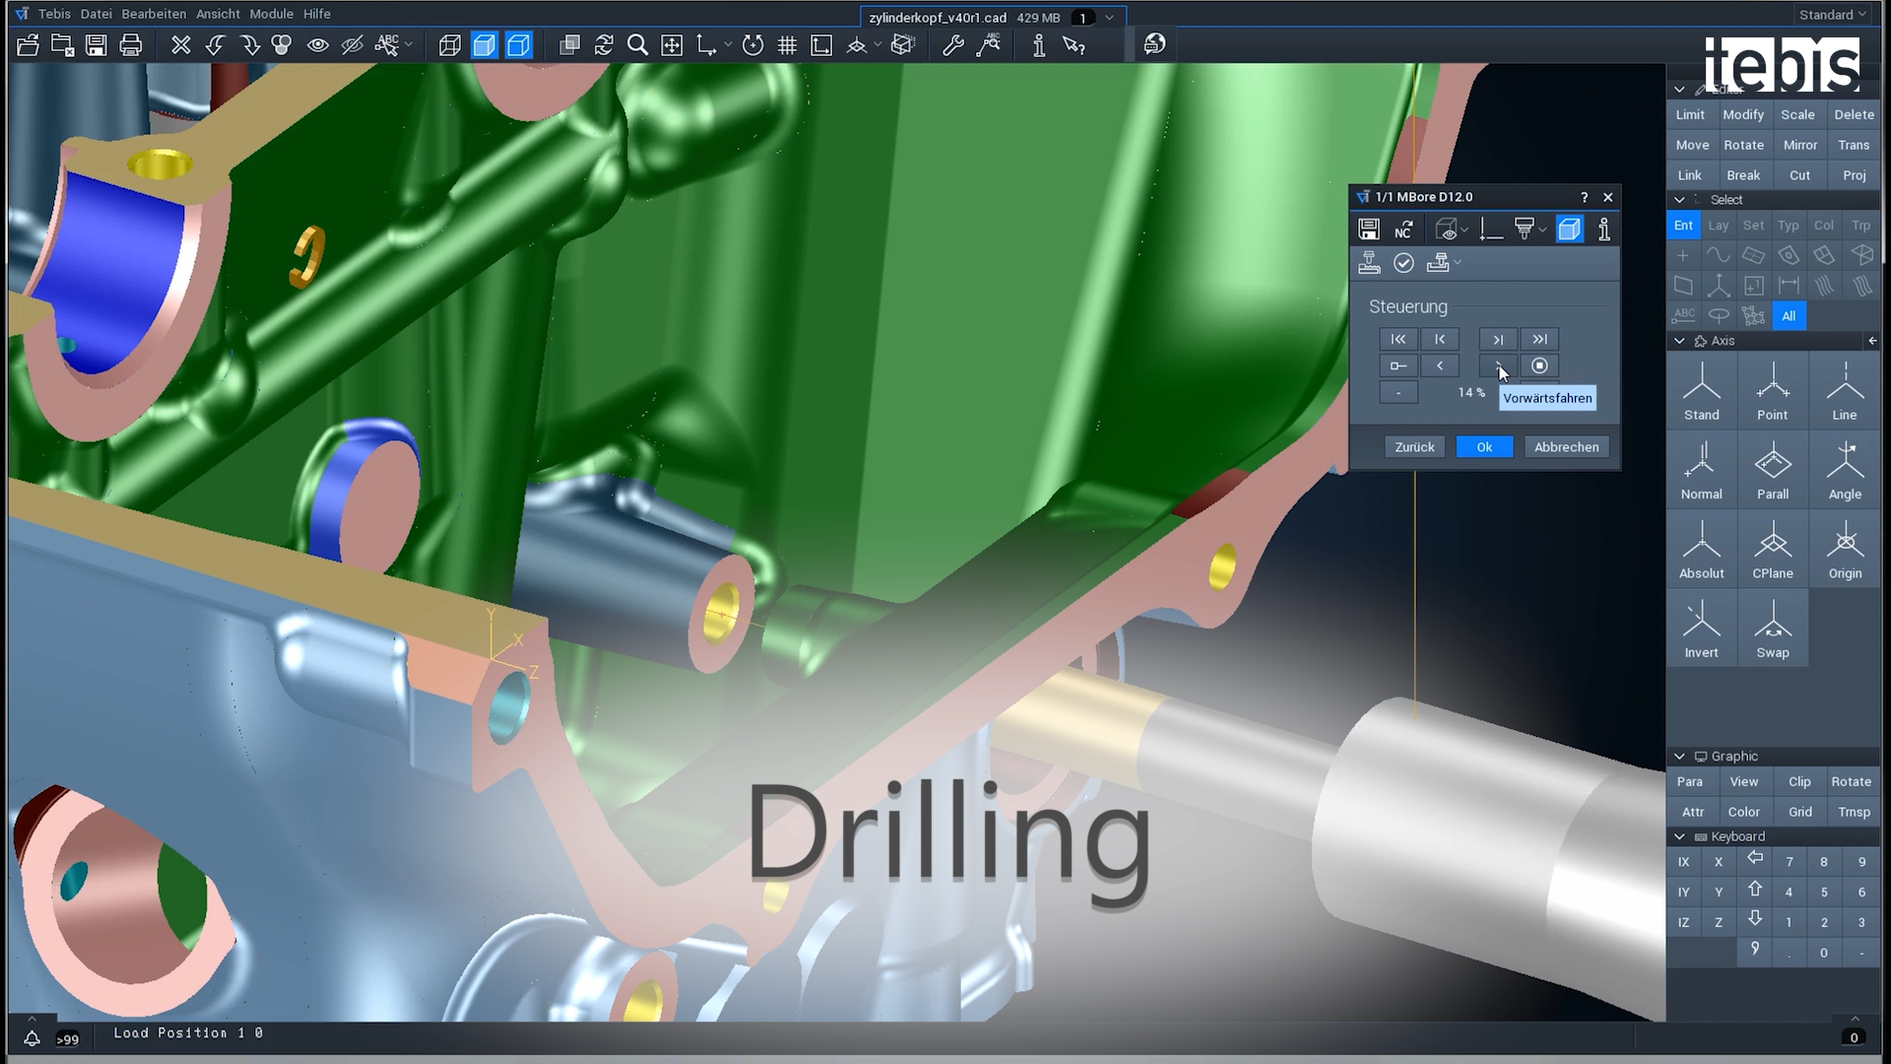Toggle the eye visibility icon in toolbar
The height and width of the screenshot is (1064, 1891).
pyautogui.click(x=317, y=45)
